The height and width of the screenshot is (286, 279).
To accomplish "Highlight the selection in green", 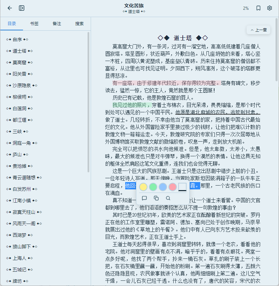I will pyautogui.click(x=153, y=187).
